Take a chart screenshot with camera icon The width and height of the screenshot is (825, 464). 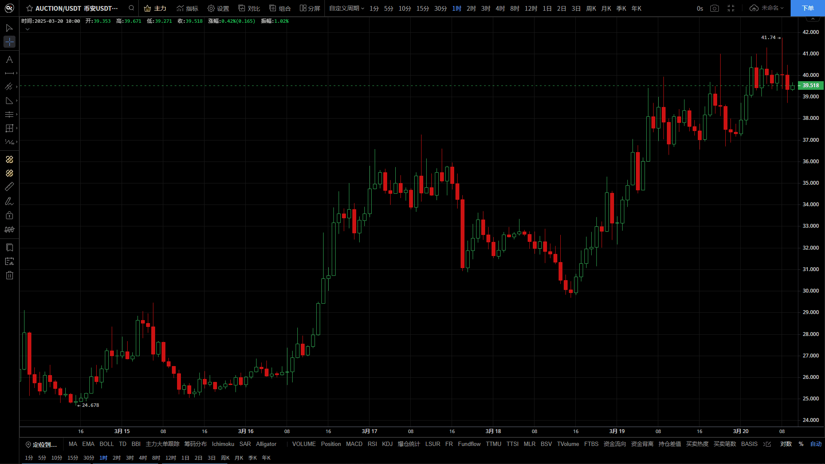714,8
